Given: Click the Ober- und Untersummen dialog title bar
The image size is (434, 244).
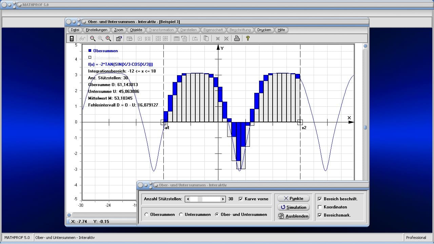Looking at the screenshot, I should pyautogui.click(x=253, y=185).
